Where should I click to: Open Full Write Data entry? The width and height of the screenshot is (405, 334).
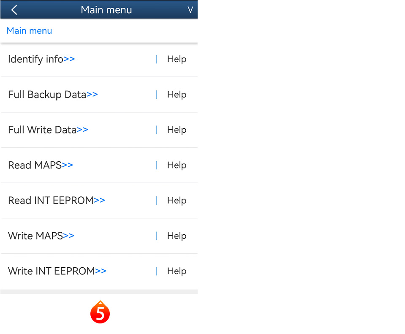pos(42,130)
